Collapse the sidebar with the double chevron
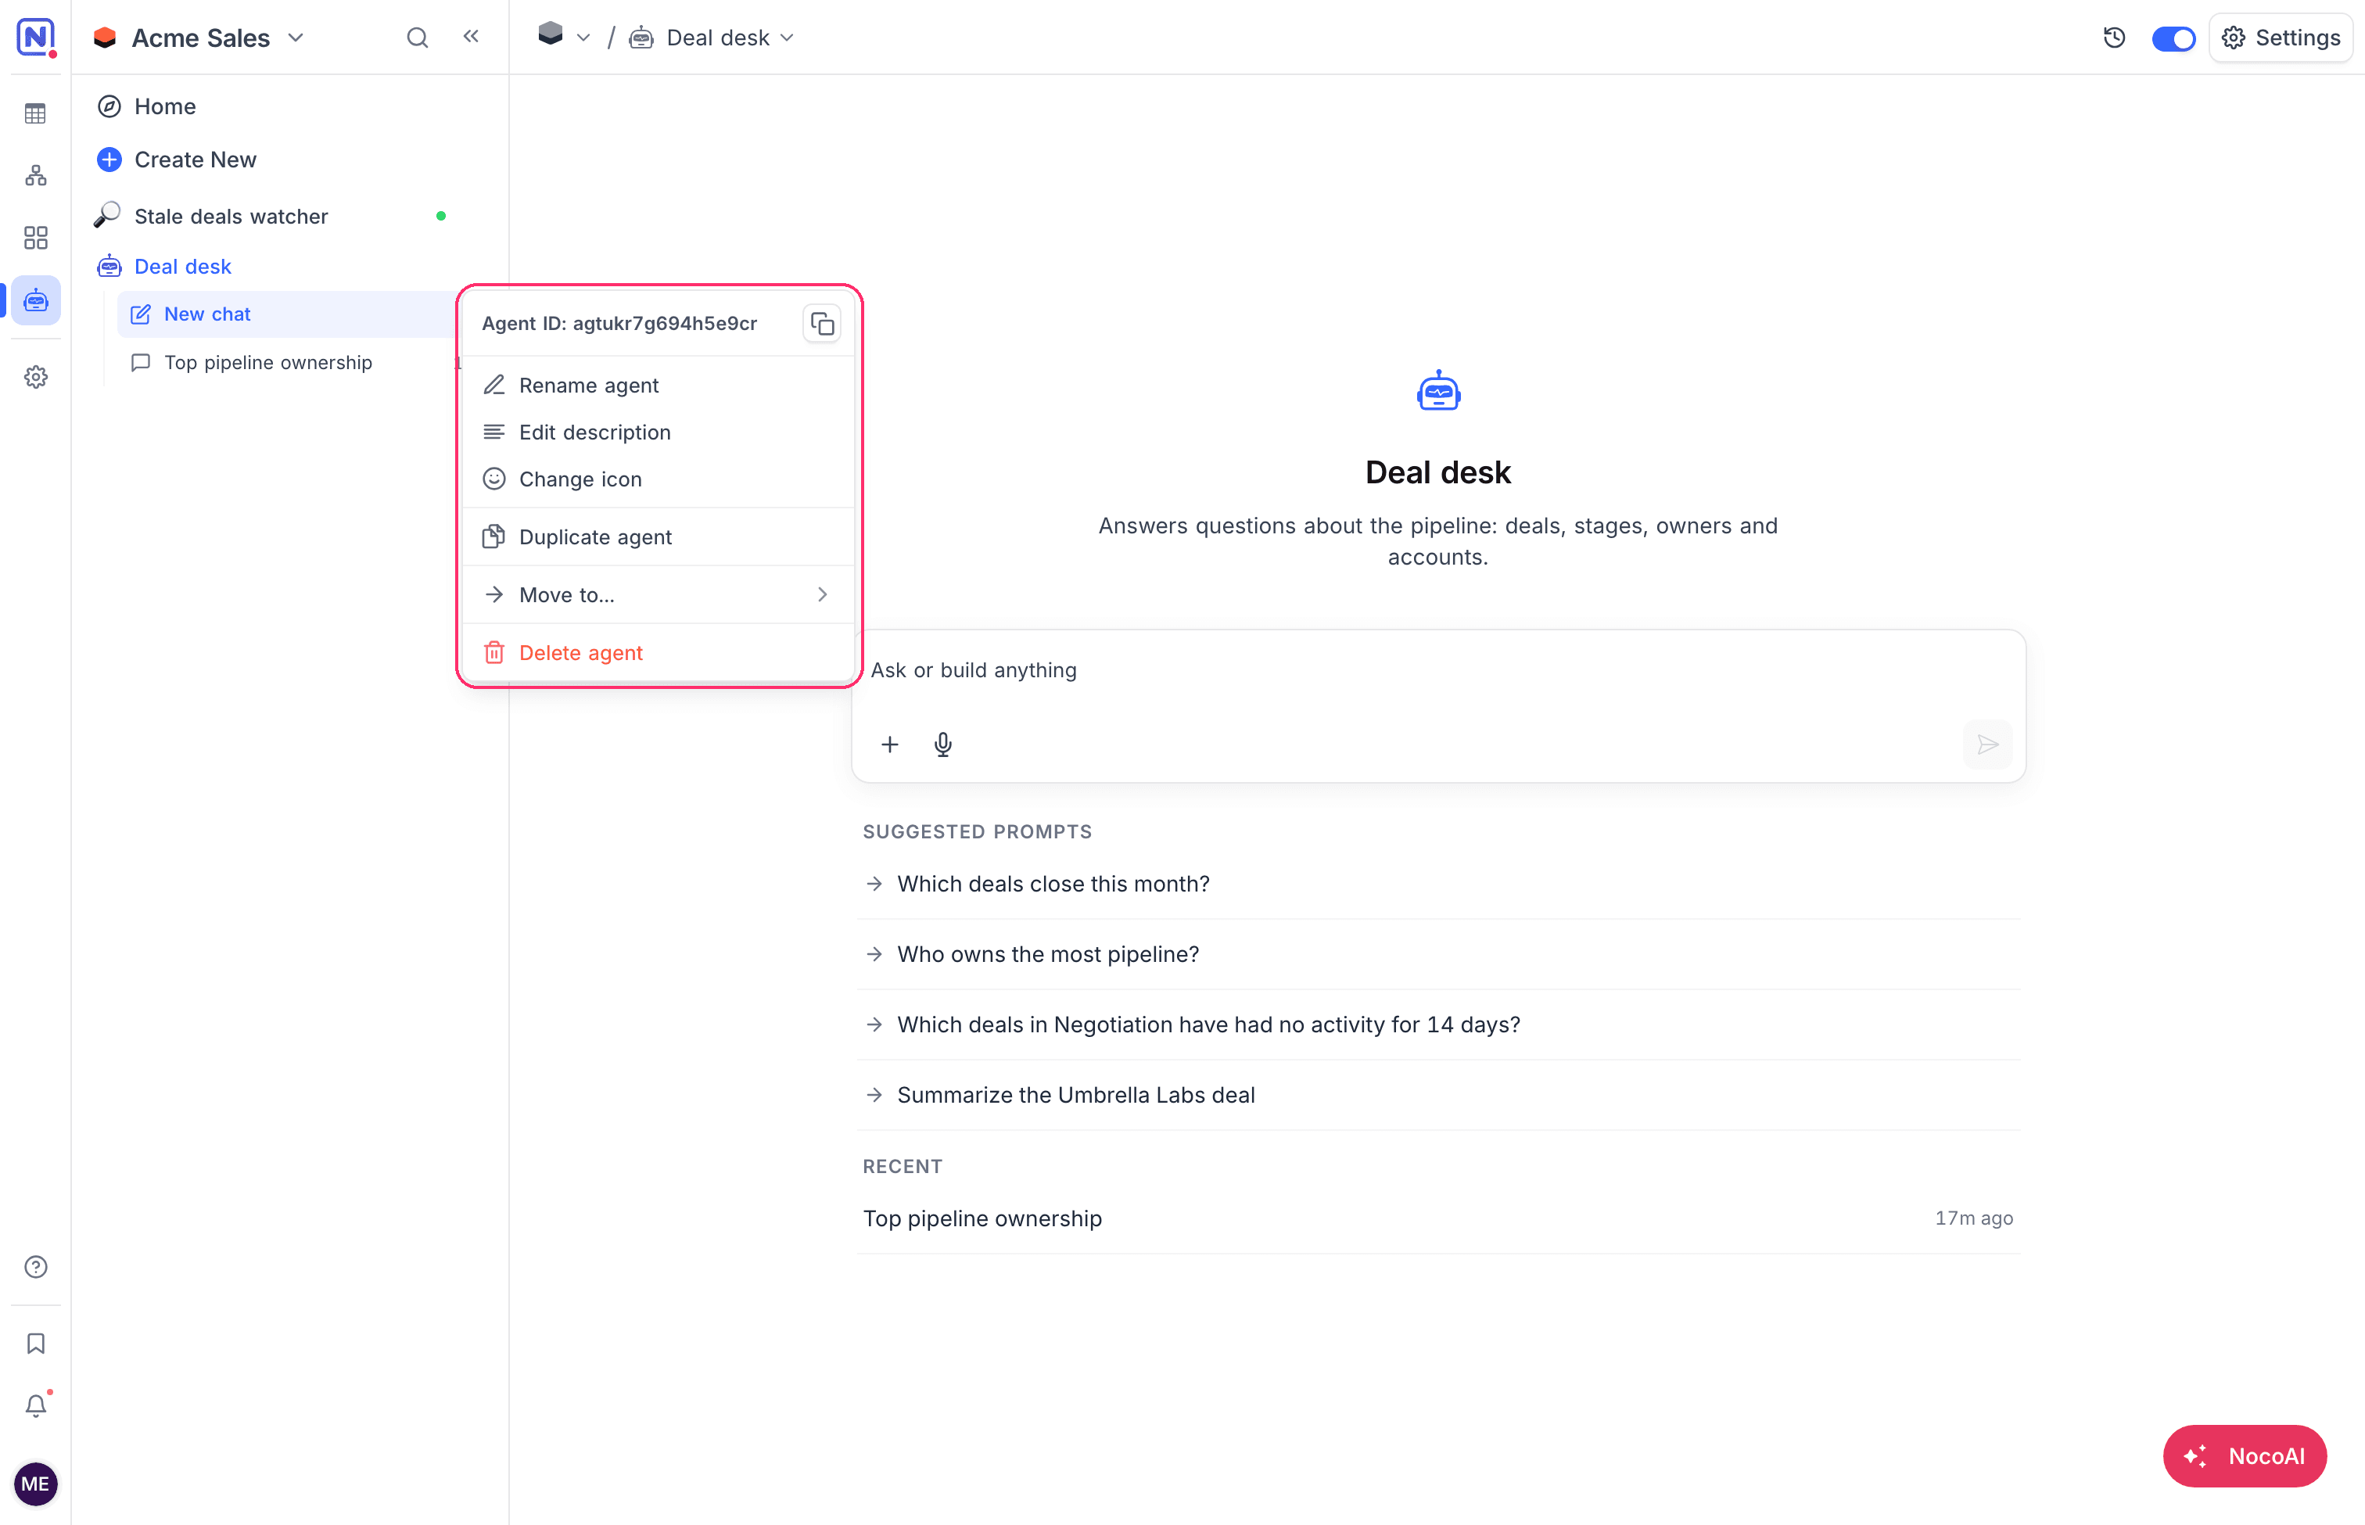Screen dimensions: 2365x1525 click(x=471, y=37)
